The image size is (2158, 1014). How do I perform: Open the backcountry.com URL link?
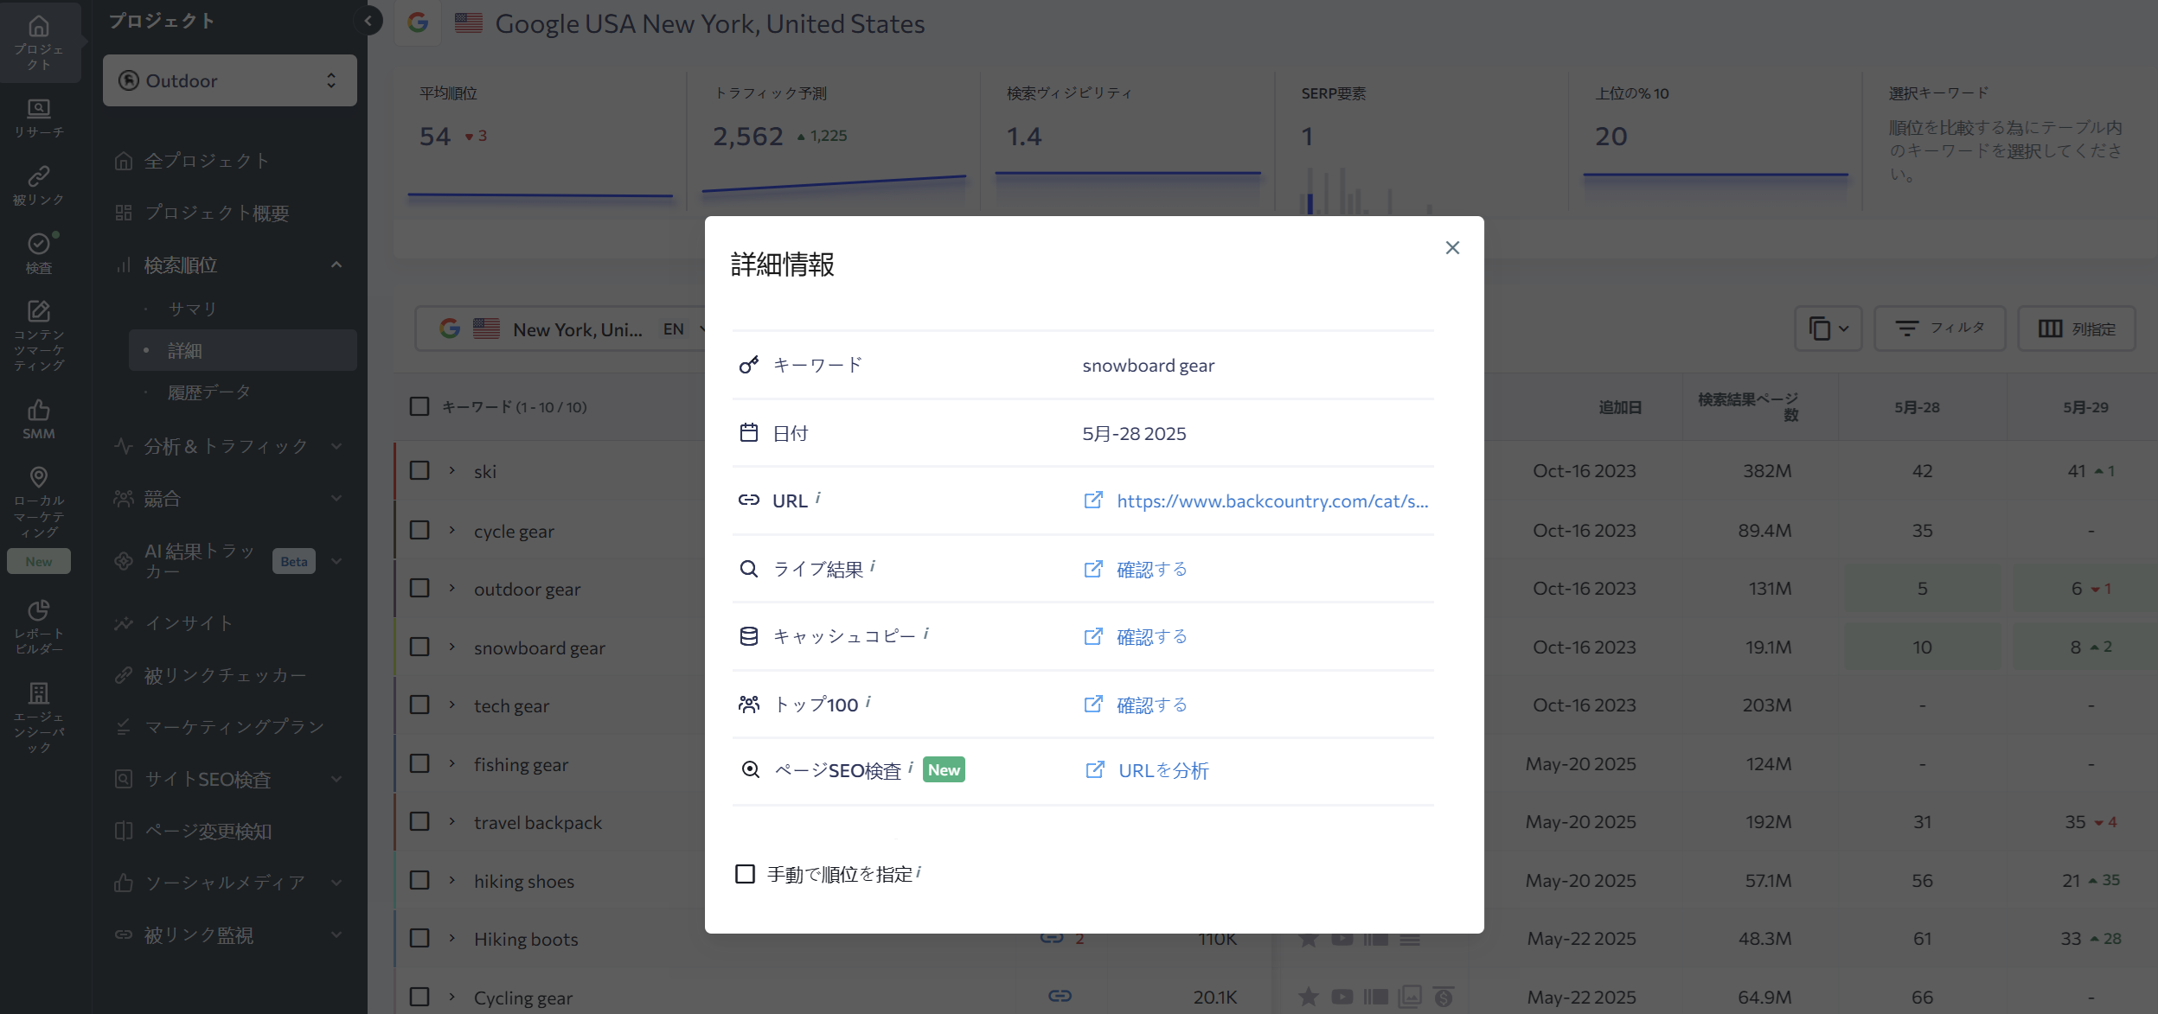click(1271, 501)
